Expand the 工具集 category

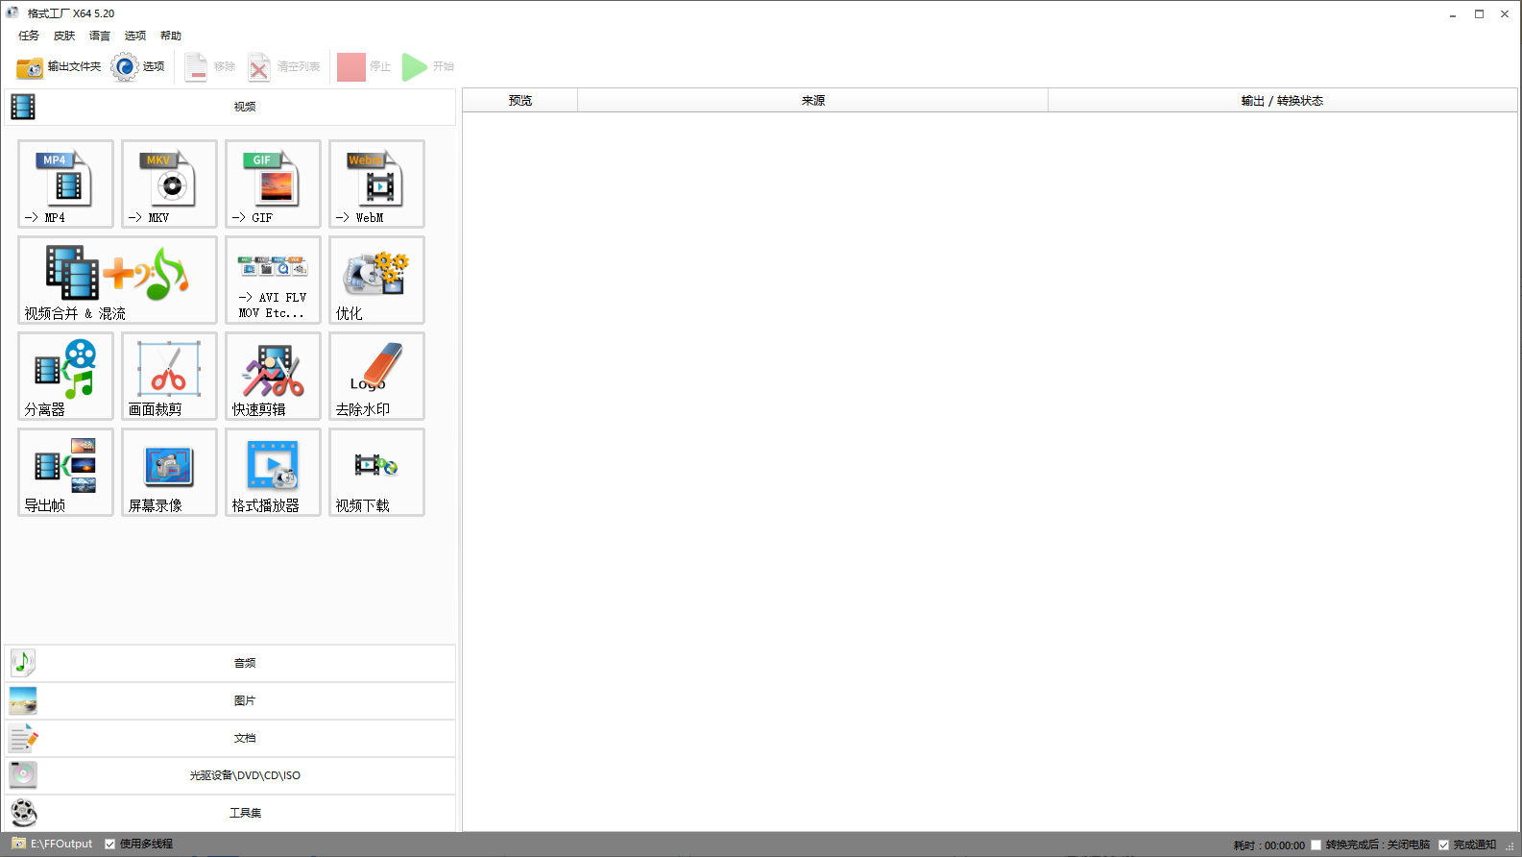click(x=230, y=813)
